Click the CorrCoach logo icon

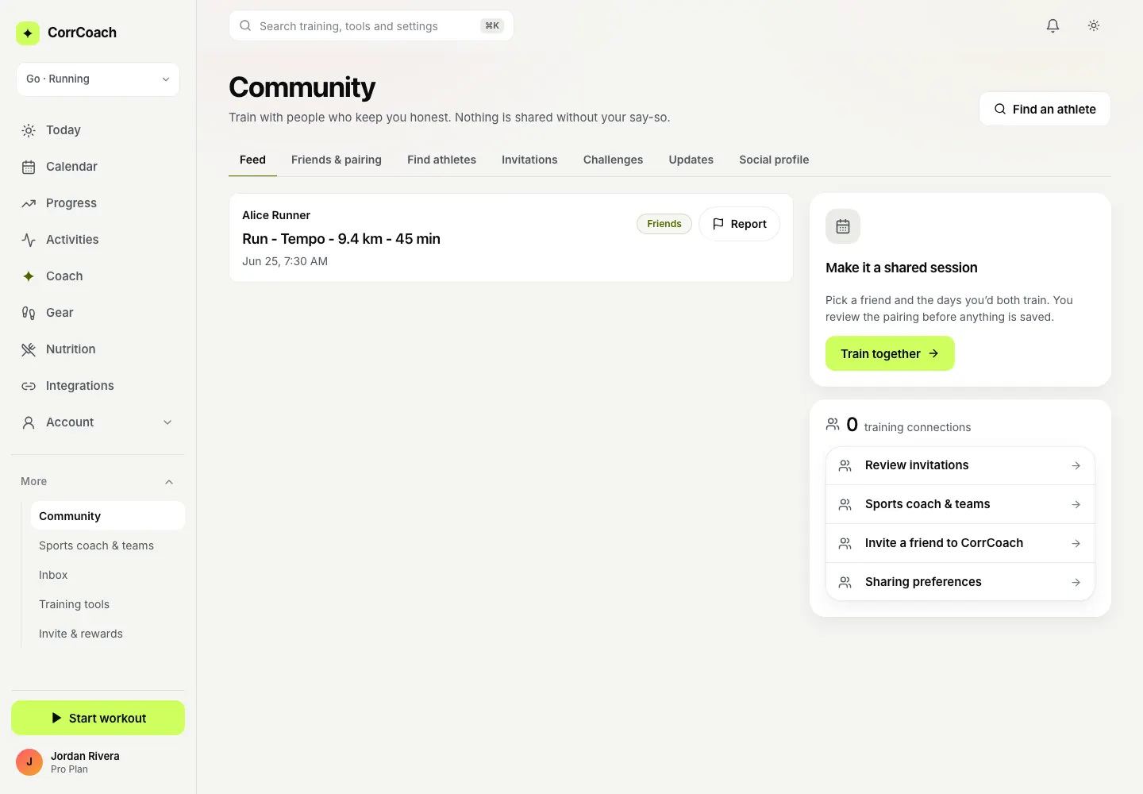(28, 33)
